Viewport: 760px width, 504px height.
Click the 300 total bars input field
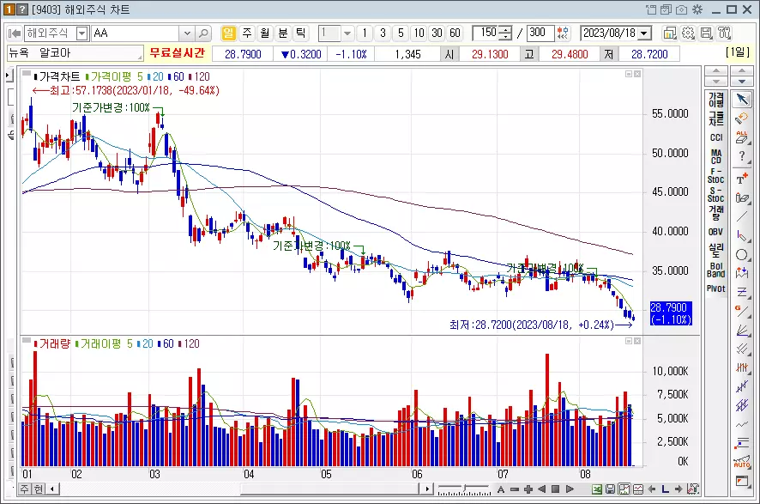540,33
